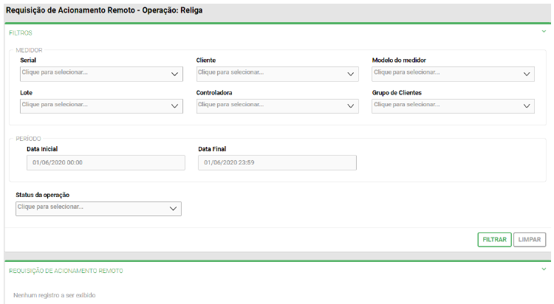The width and height of the screenshot is (554, 304).
Task: Open the Serial dropdown placeholder text
Action: click(55, 73)
